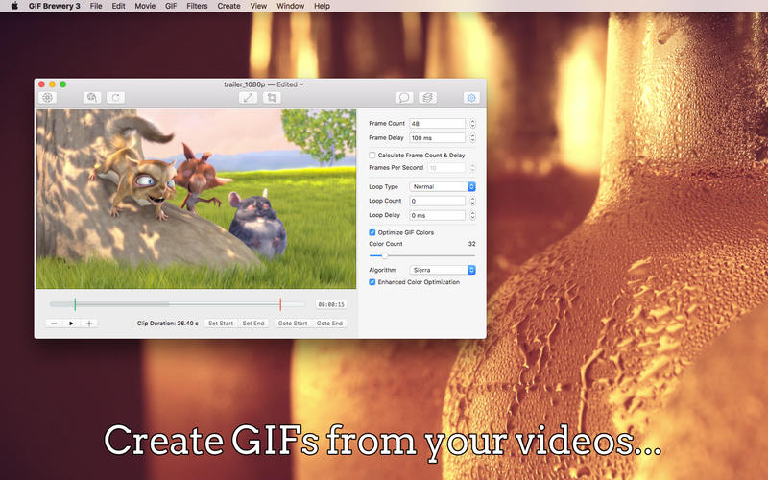Click the Frame Count input field
Viewport: 768px width, 480px height.
tap(438, 124)
